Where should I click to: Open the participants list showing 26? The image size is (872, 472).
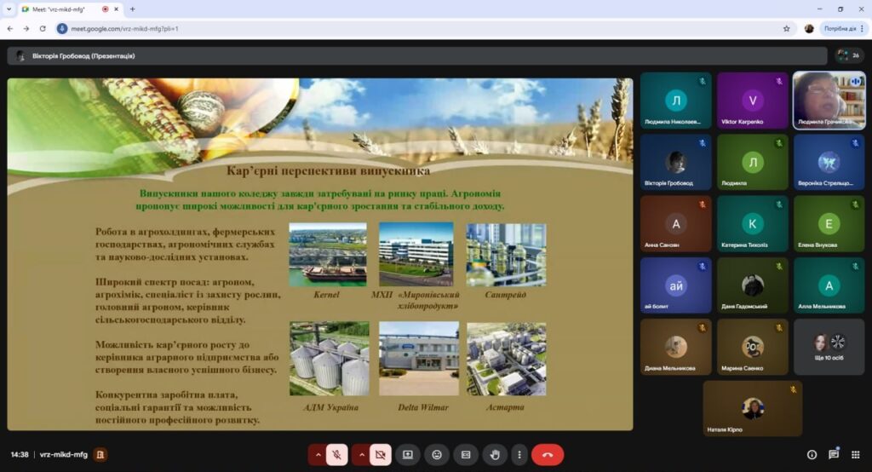848,55
